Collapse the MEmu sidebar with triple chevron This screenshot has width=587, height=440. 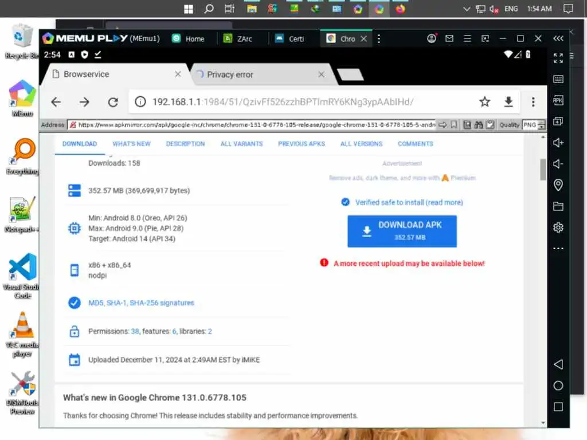(x=558, y=38)
